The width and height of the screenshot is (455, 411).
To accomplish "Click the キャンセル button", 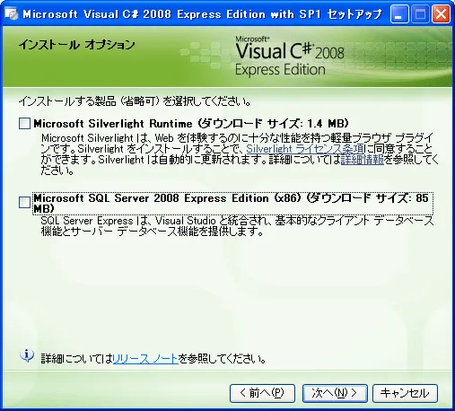I will 405,393.
